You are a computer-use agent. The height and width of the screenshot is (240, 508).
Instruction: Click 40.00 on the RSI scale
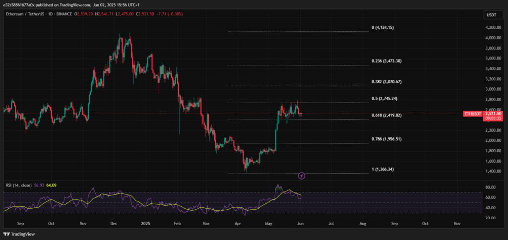492,208
